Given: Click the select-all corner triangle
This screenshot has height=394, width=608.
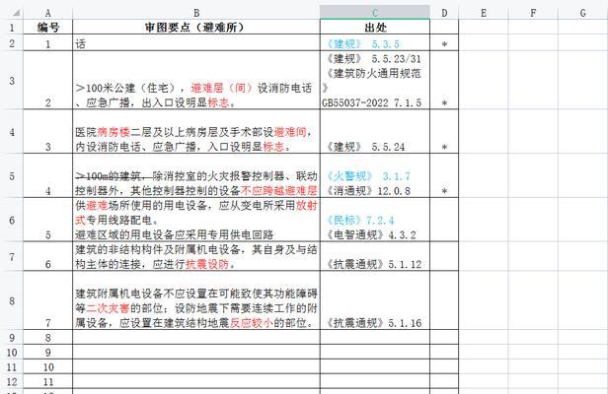Looking at the screenshot, I should tap(16, 13).
